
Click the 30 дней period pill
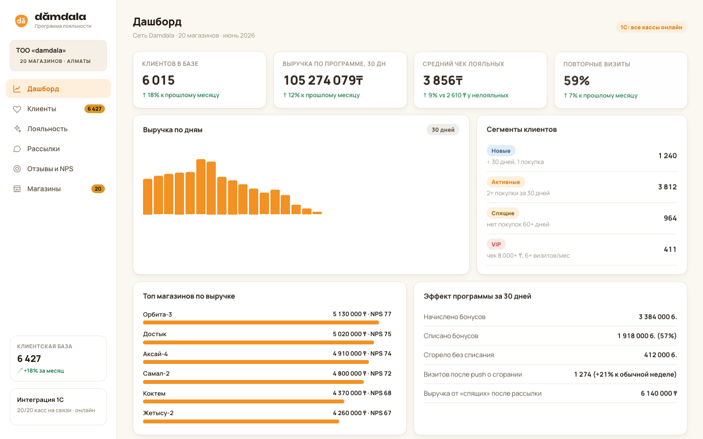point(443,130)
